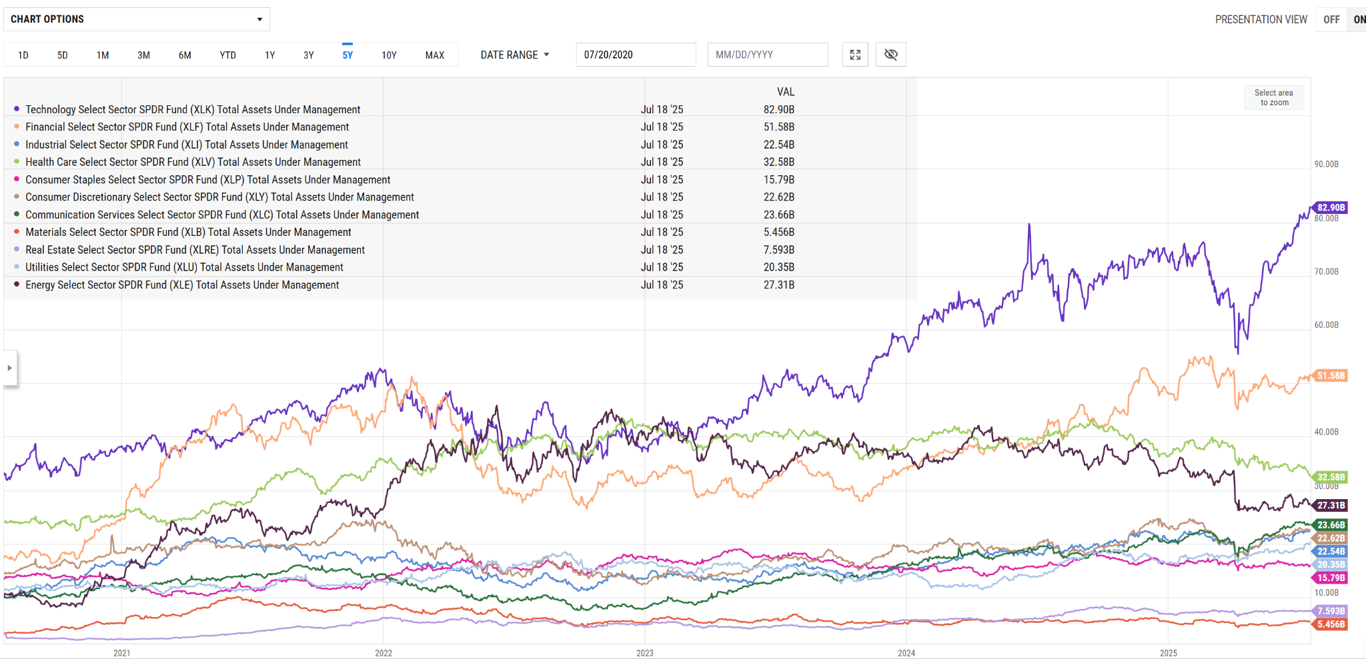Open the Chart Options dropdown
Screen dimensions: 1366x659
pos(137,19)
